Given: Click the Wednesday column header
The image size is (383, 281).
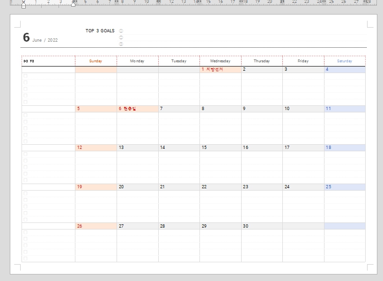Looking at the screenshot, I should 221,61.
